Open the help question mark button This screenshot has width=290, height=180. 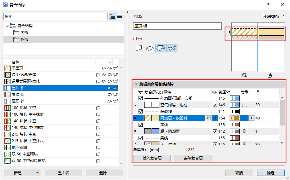268,5
